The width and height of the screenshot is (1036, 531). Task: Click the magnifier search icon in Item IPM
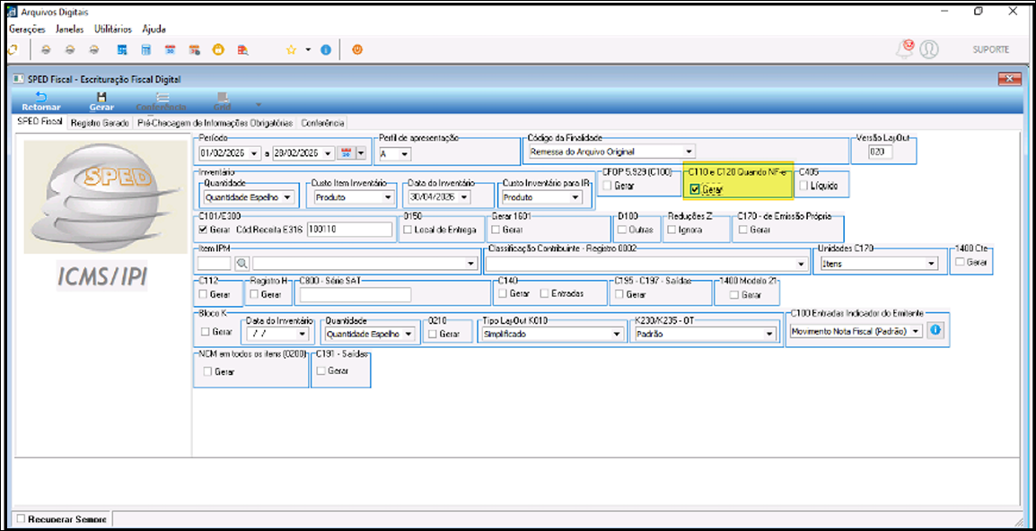tap(241, 264)
